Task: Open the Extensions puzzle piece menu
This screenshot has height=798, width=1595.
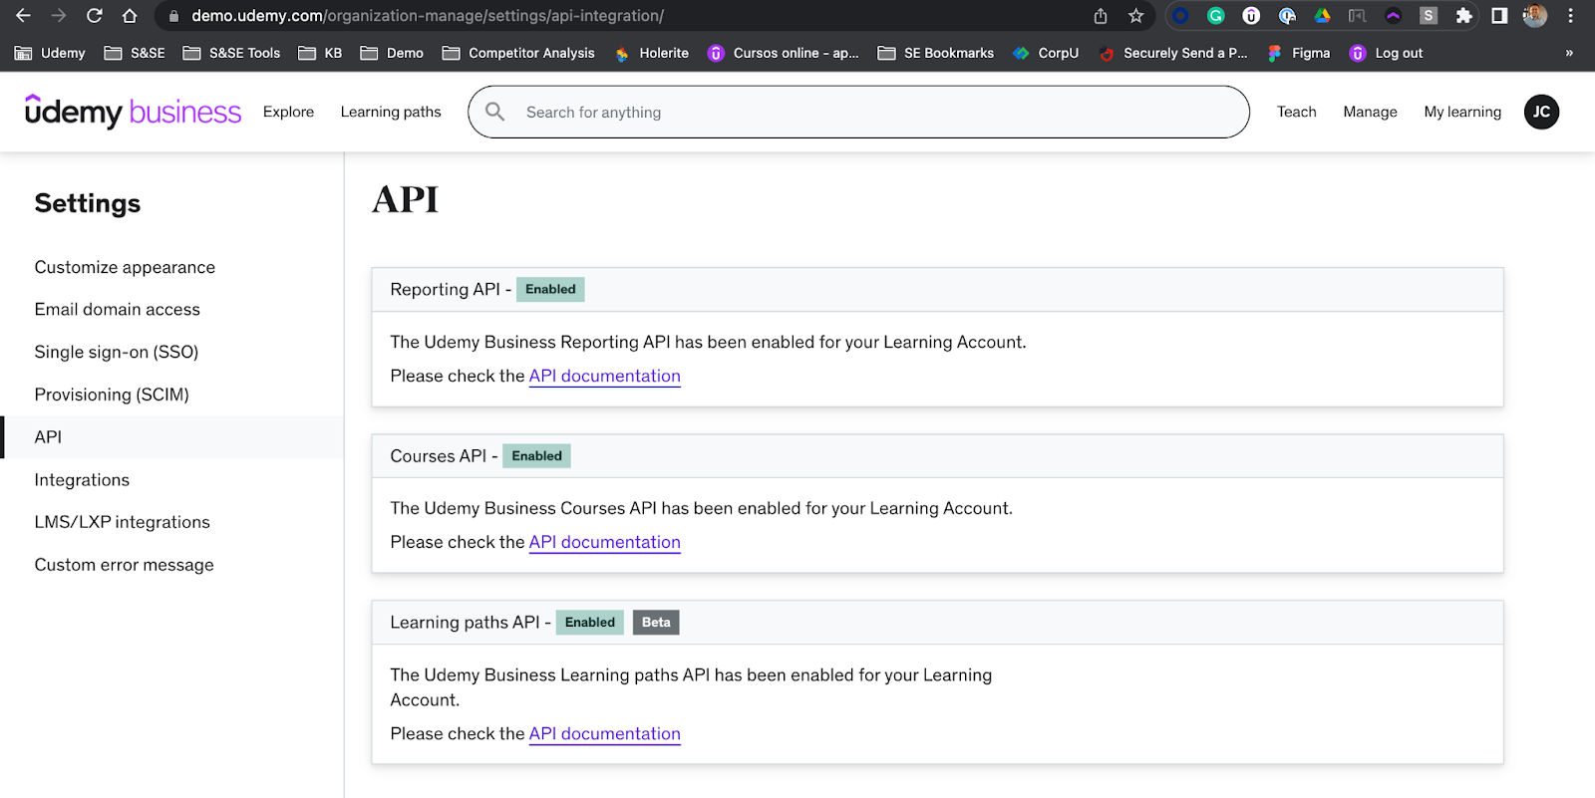Action: (x=1463, y=16)
